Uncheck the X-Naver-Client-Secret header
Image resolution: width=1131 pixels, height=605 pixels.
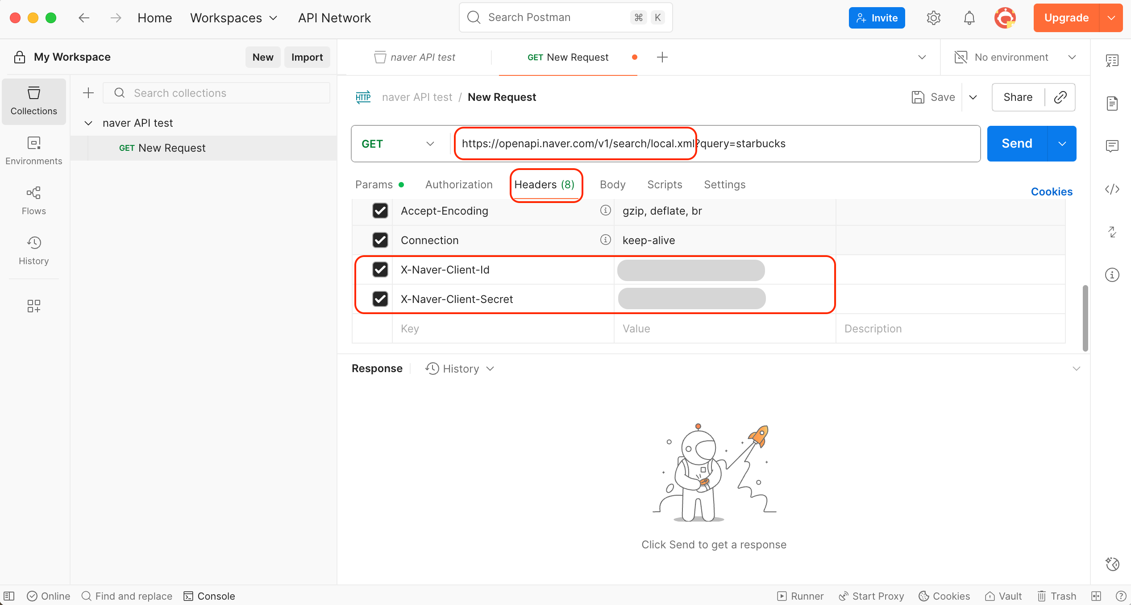[380, 299]
